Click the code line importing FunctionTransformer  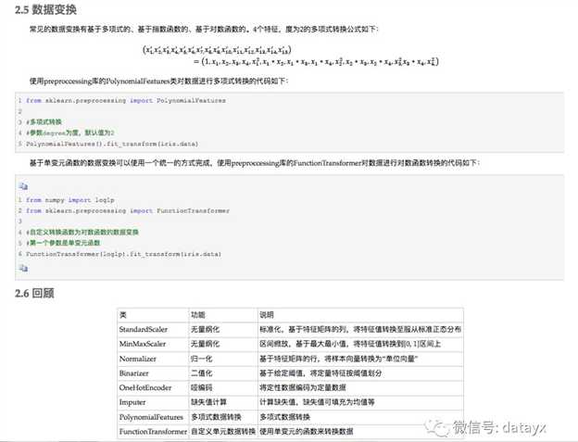click(128, 211)
